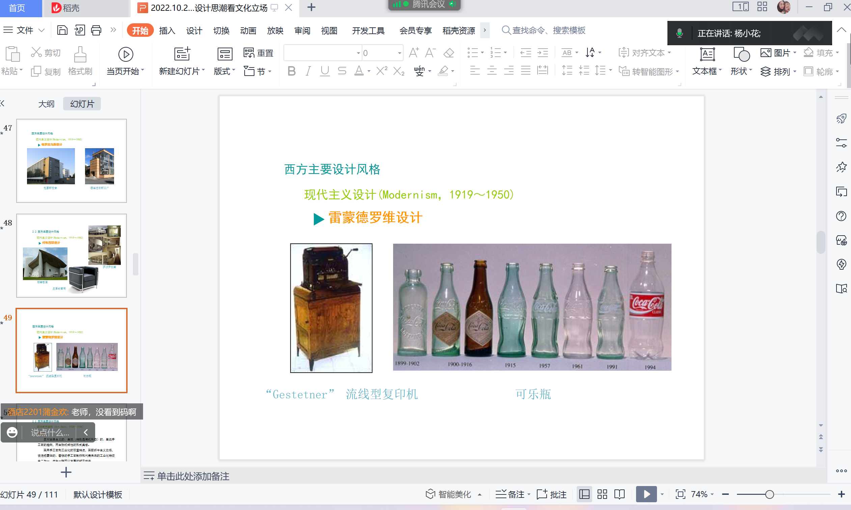The width and height of the screenshot is (851, 510).
Task: Open the Insert ribbon tab
Action: 167,31
